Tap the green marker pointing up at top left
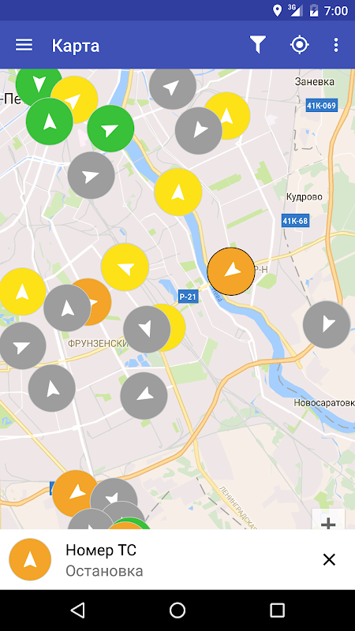355x631 pixels. pyautogui.click(x=50, y=121)
